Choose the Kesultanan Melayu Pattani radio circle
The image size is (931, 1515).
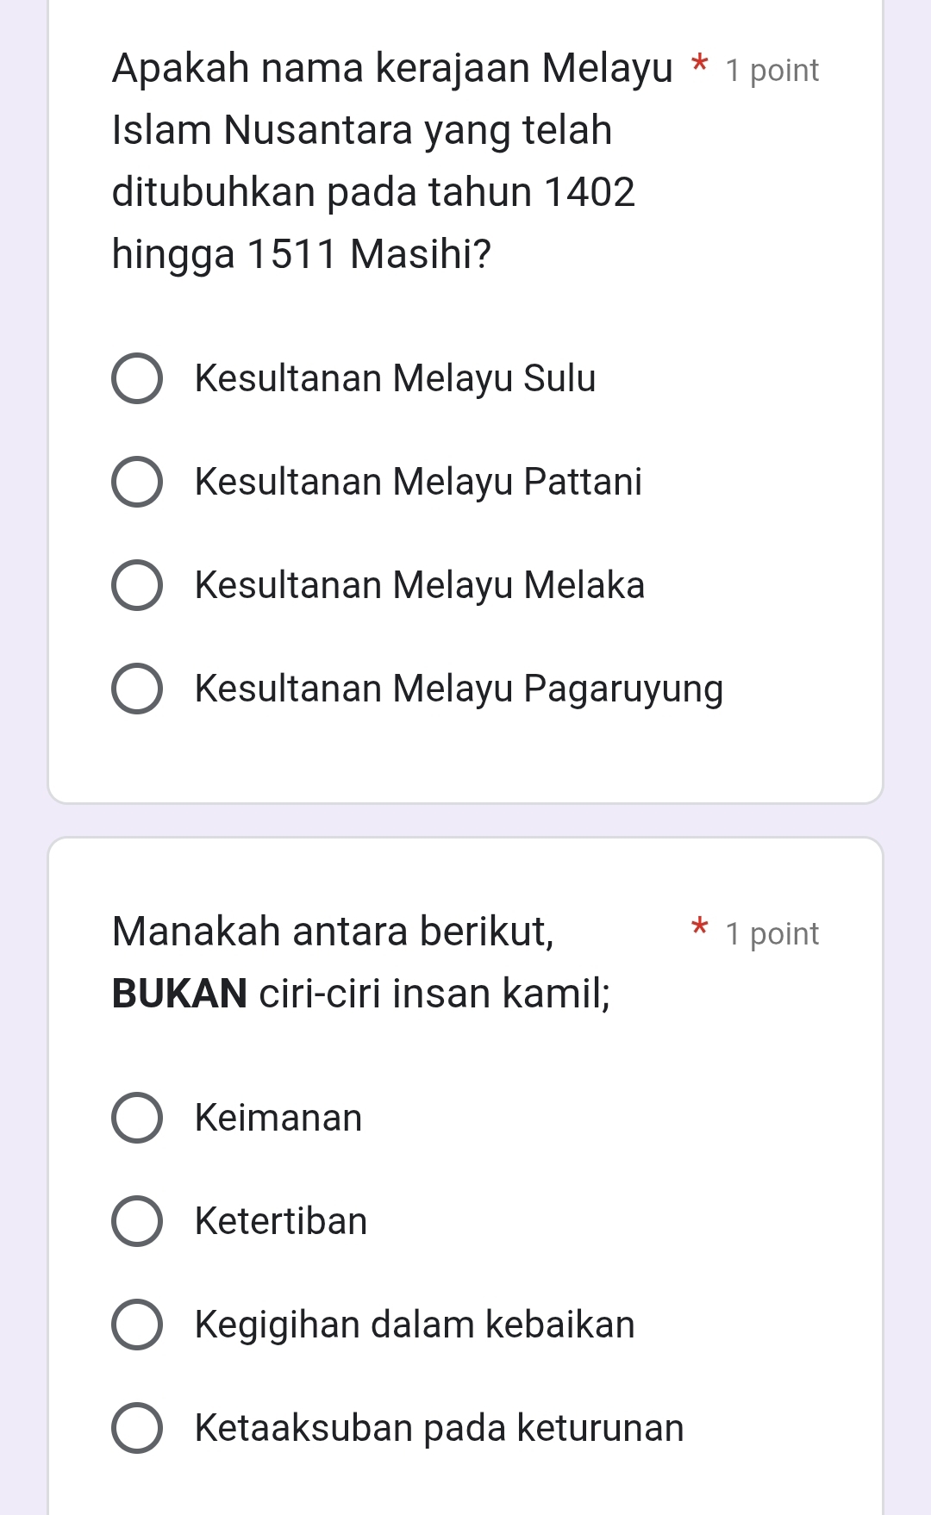click(x=137, y=482)
